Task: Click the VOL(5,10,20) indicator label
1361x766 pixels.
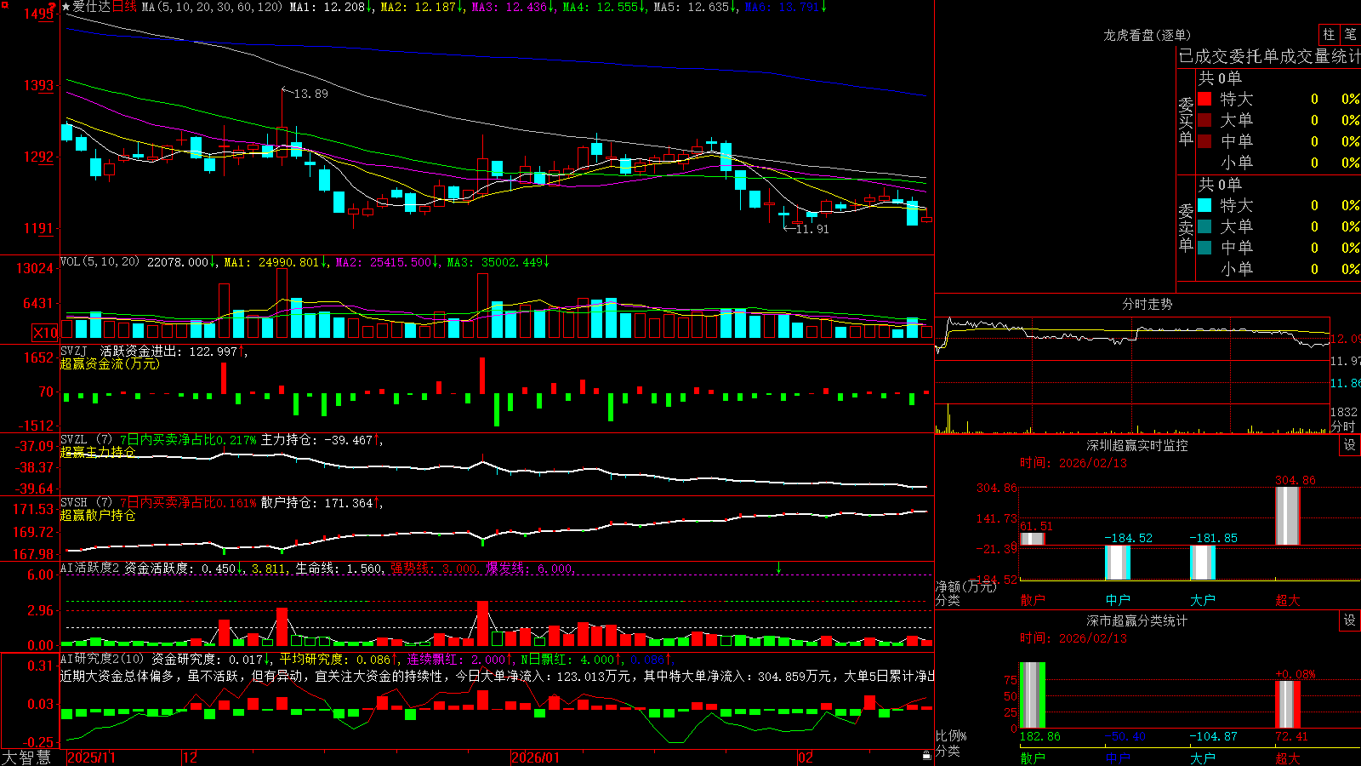Action: pyautogui.click(x=100, y=262)
